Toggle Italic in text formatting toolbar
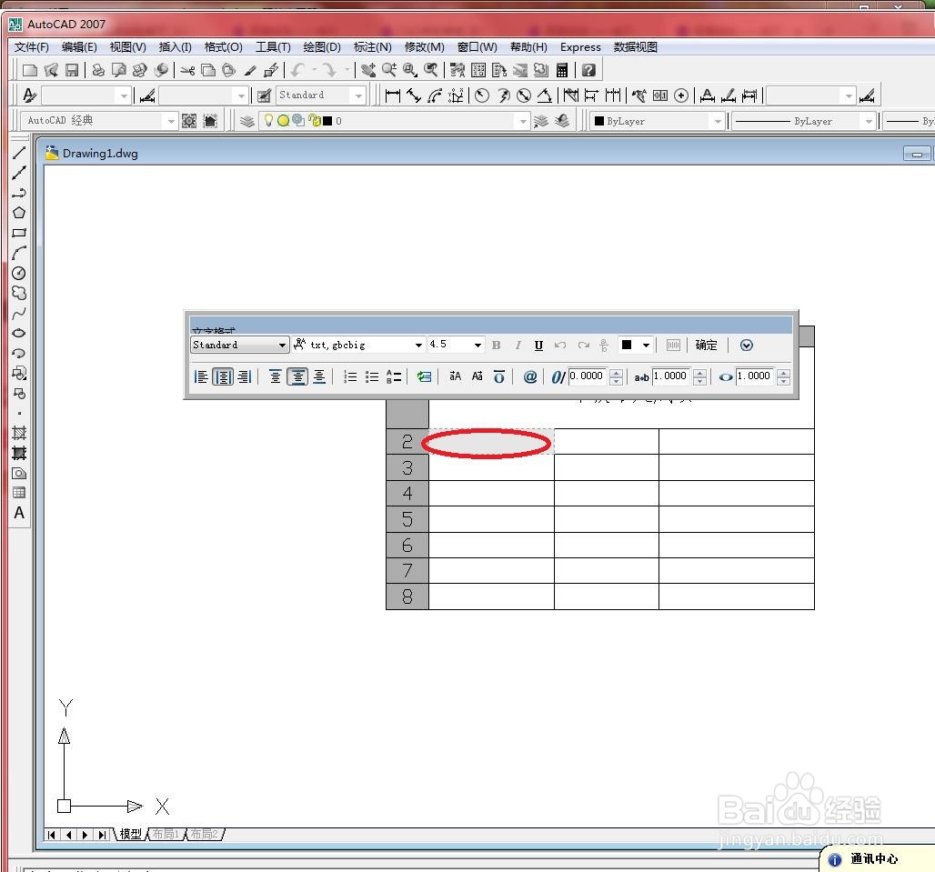The image size is (935, 872). [518, 346]
